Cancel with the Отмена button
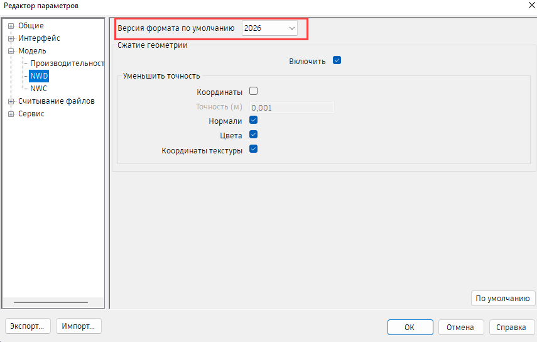Screen dimensions: 537x342 [460, 328]
